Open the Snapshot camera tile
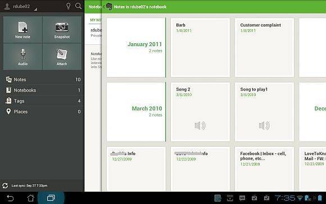Screen dimensions: 326x204 62,30
